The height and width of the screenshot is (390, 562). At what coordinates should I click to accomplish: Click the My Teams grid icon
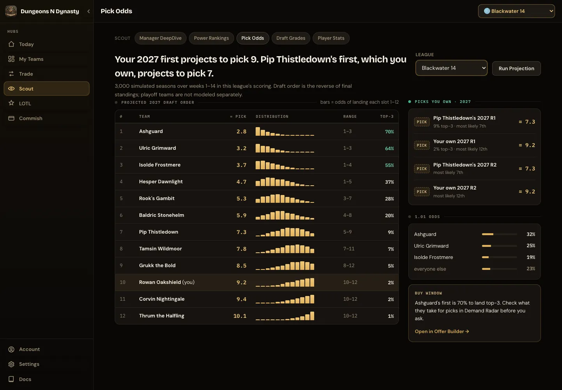[11, 59]
